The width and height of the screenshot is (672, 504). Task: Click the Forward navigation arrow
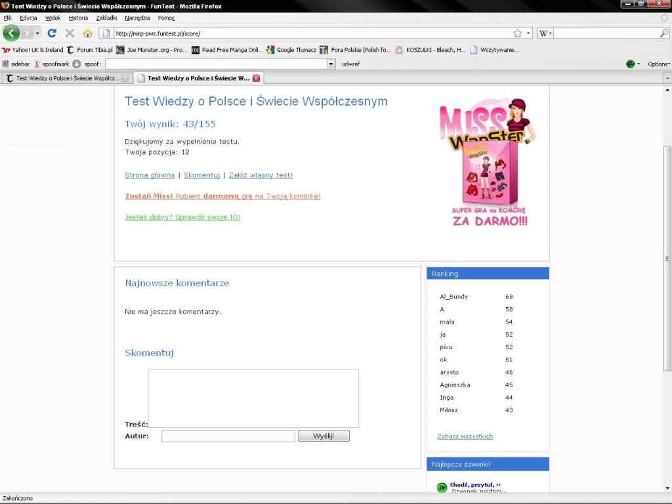click(27, 33)
